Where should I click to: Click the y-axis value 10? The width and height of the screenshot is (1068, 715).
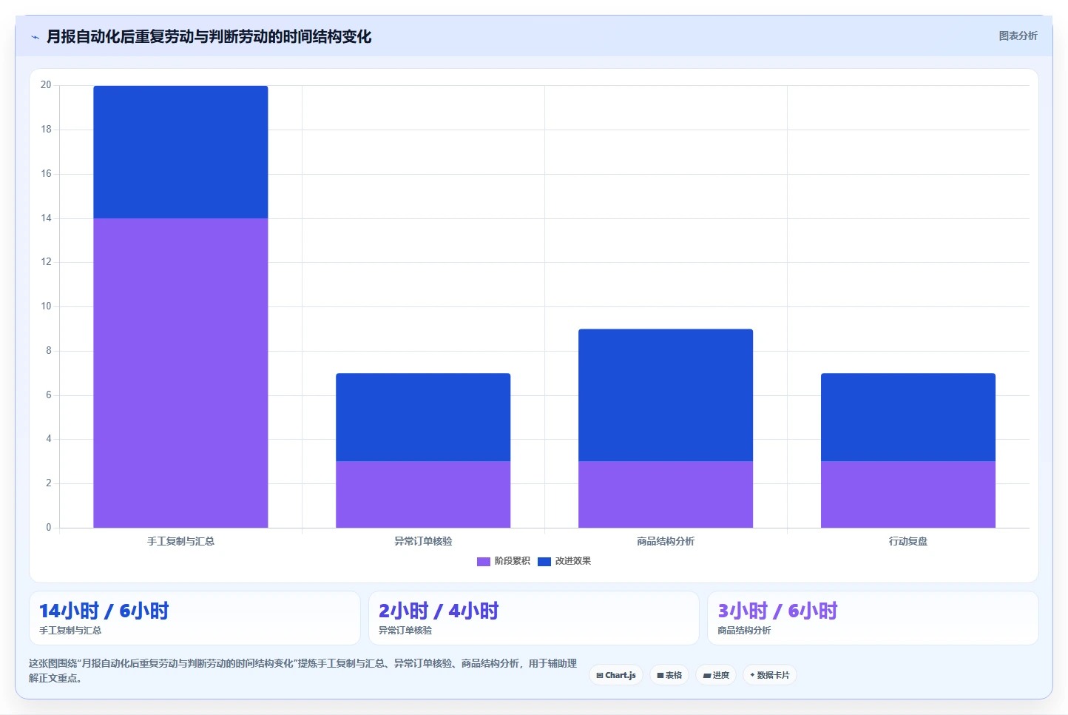(46, 306)
